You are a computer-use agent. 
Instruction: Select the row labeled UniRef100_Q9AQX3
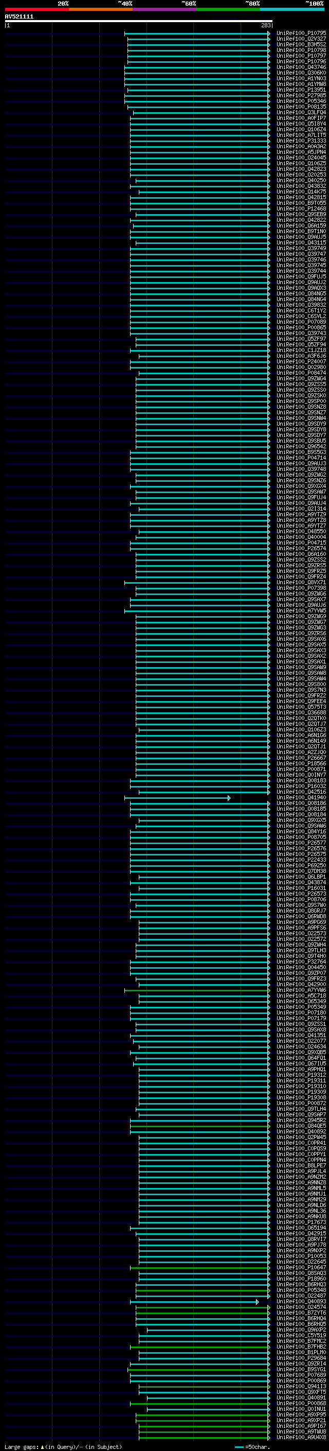click(301, 288)
